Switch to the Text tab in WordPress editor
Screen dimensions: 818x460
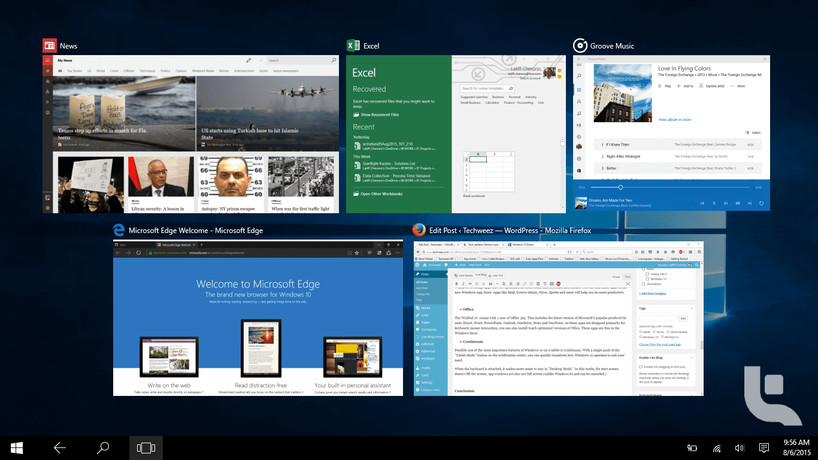coord(628,277)
